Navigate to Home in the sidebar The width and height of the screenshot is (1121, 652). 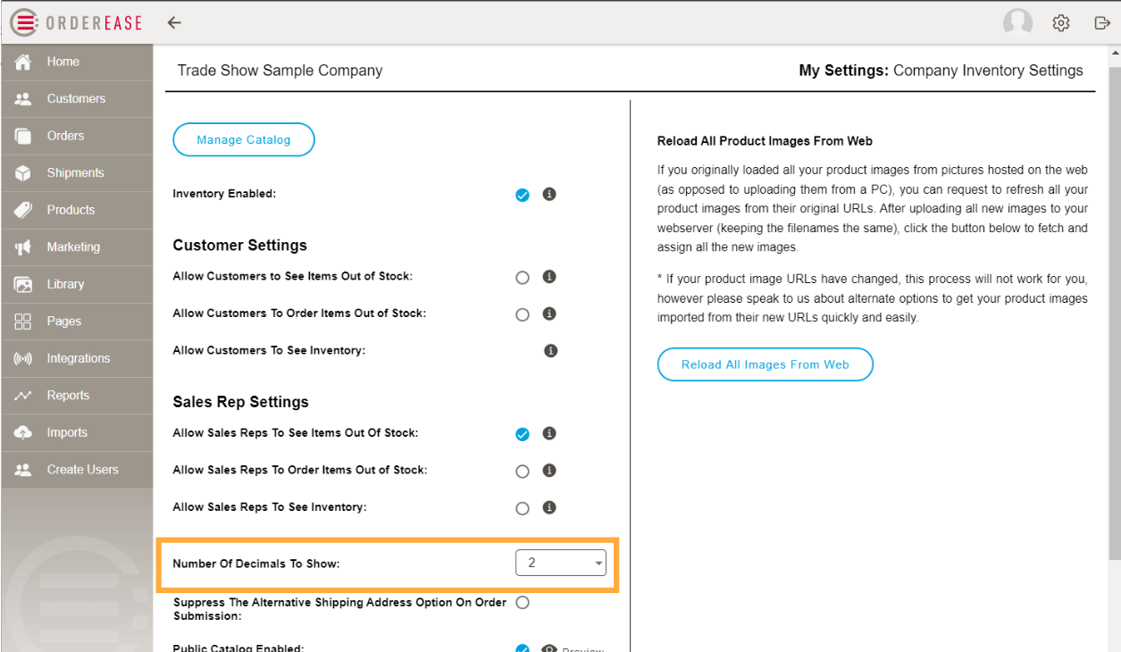point(63,62)
